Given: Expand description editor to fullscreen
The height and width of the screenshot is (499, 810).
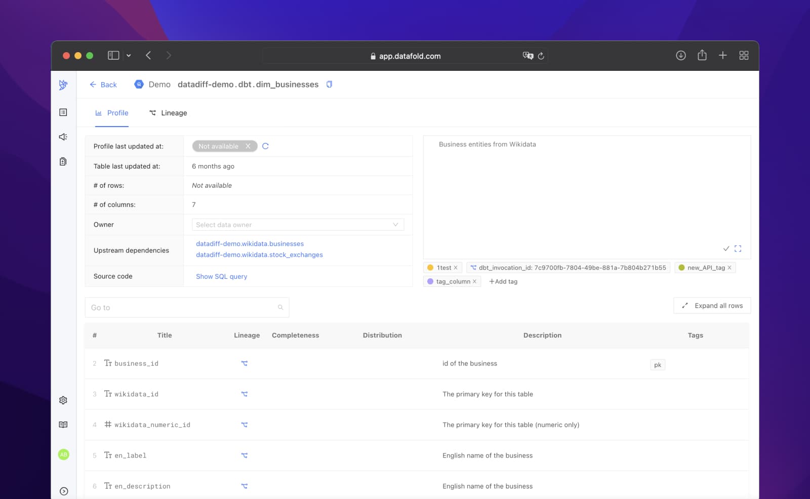Looking at the screenshot, I should click(738, 248).
